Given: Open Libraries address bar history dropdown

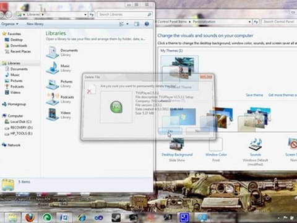Looking at the screenshot, I should [x=85, y=14].
